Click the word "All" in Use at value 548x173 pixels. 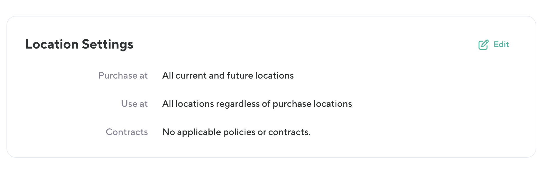[168, 104]
